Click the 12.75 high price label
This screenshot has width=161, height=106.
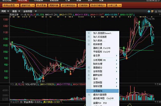click(151, 19)
